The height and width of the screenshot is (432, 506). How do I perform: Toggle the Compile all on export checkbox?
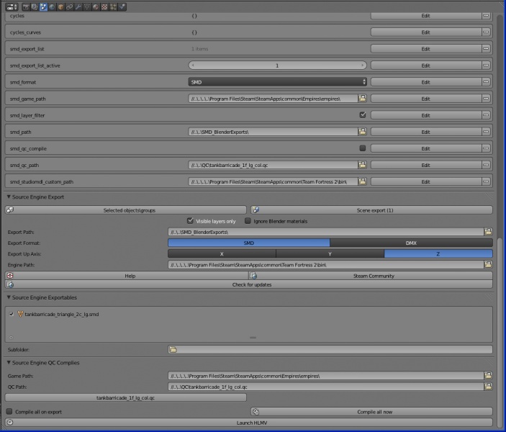[9, 412]
